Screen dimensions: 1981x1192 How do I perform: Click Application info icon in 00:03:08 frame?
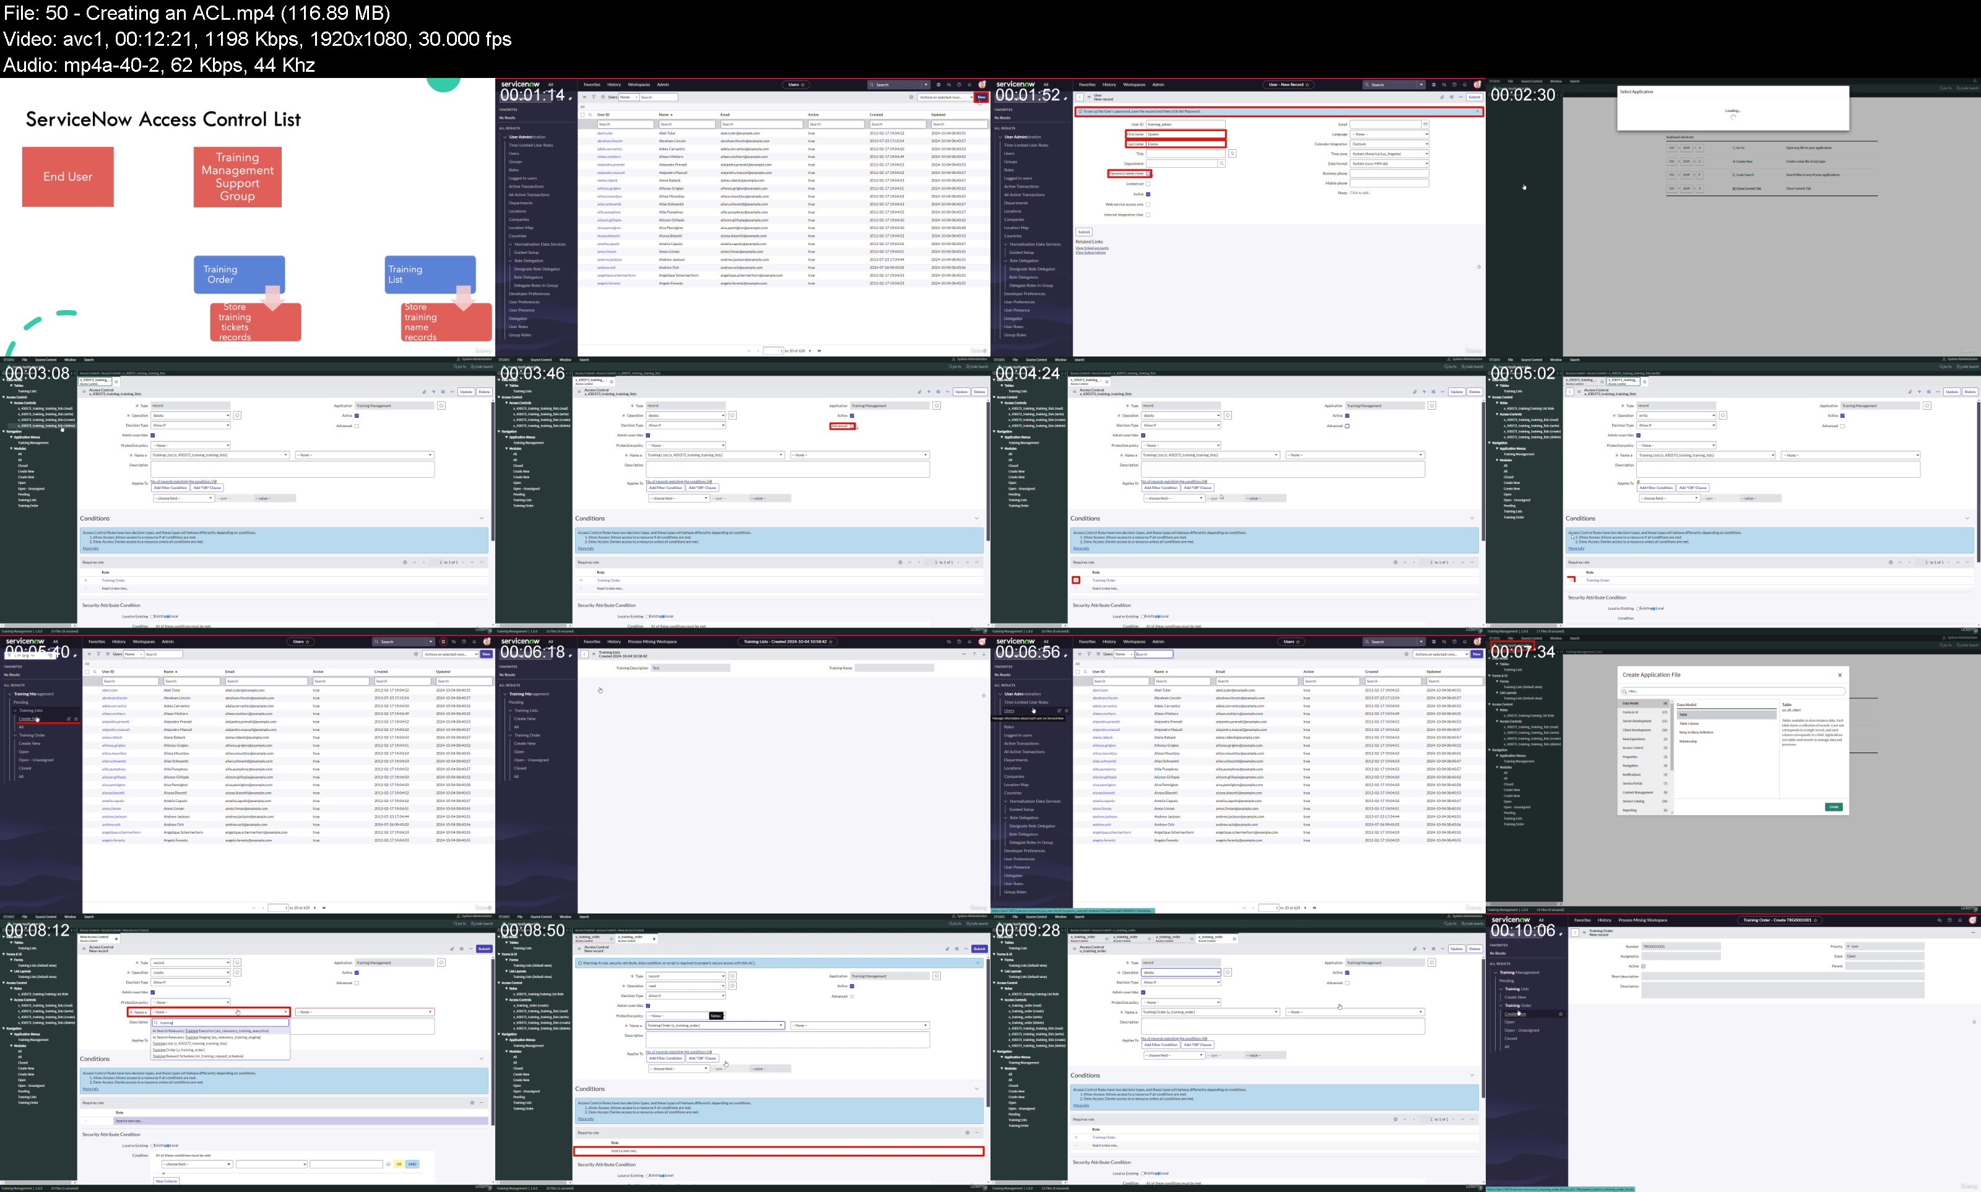(x=441, y=405)
